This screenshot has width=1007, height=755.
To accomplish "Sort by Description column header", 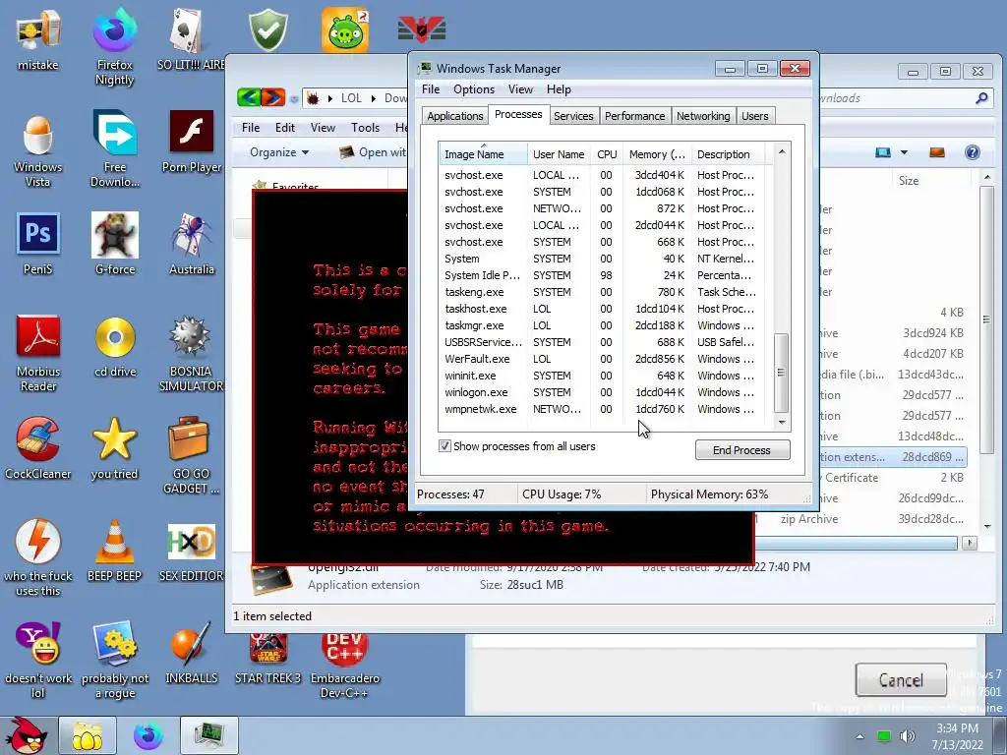I will pyautogui.click(x=731, y=154).
